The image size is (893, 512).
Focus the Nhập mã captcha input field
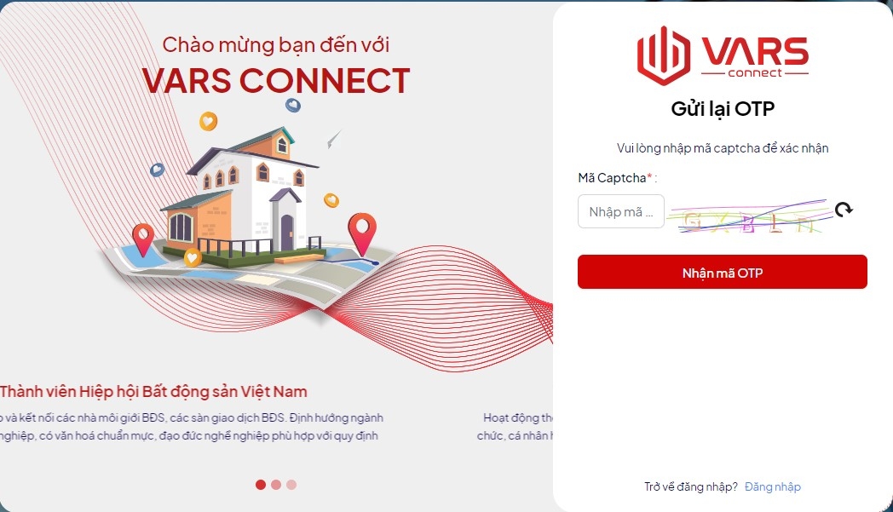point(621,211)
